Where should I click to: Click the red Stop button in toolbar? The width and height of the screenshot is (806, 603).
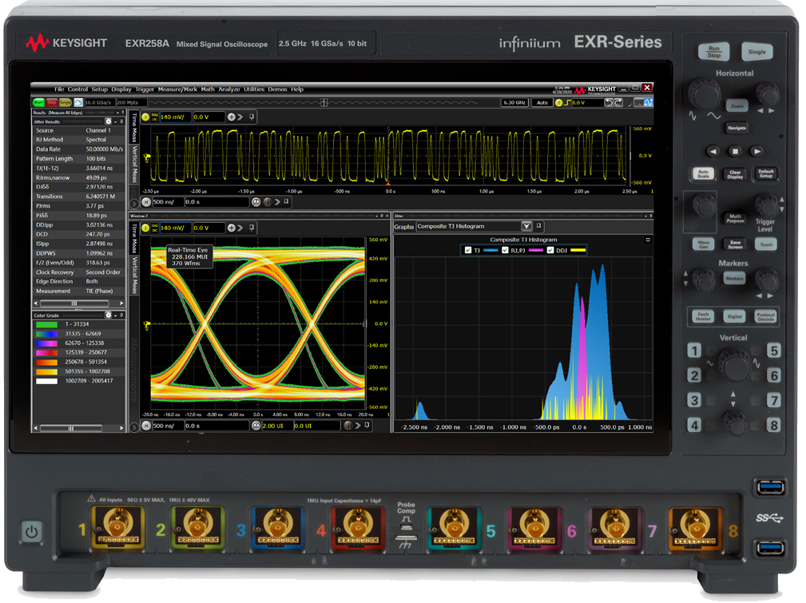point(51,102)
